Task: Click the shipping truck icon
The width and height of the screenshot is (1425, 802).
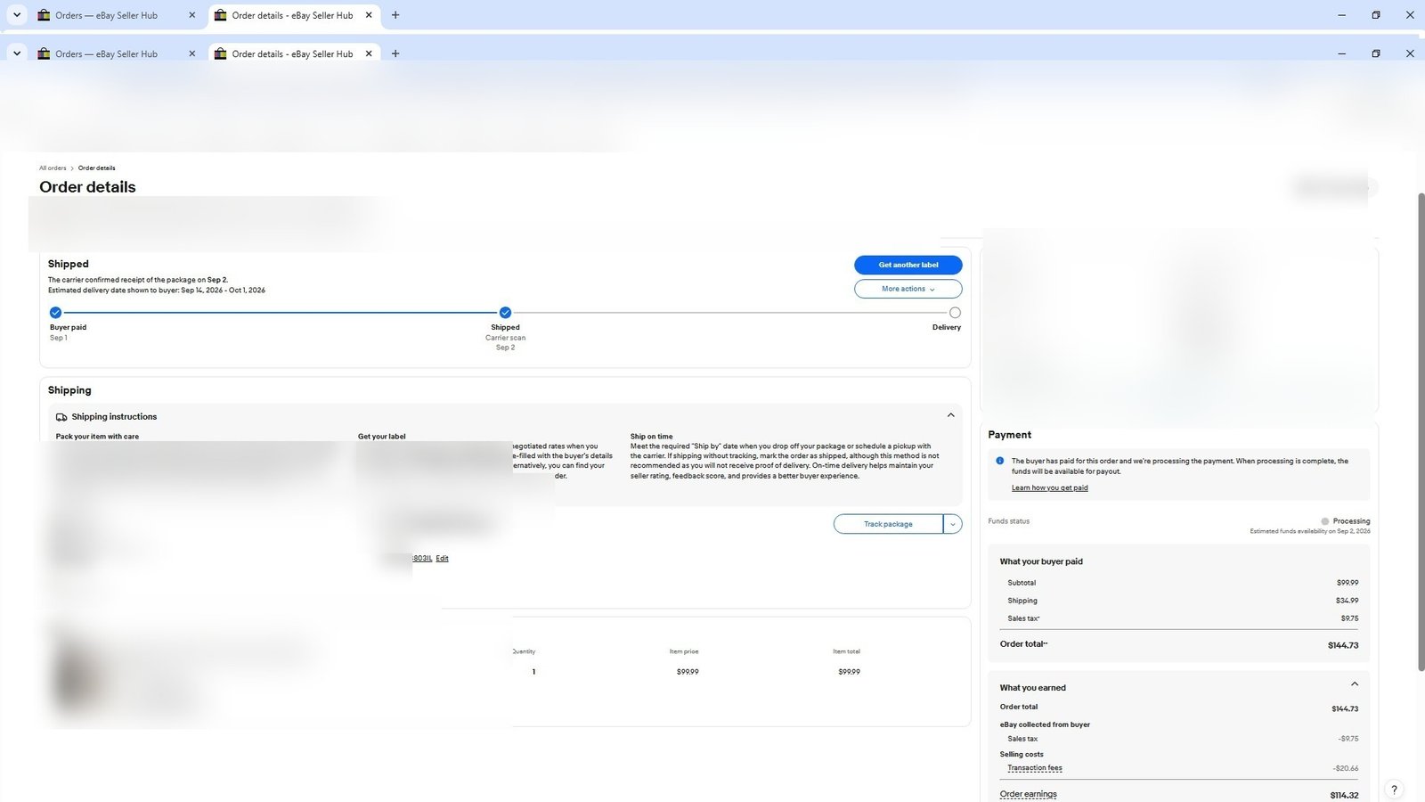Action: click(x=61, y=417)
